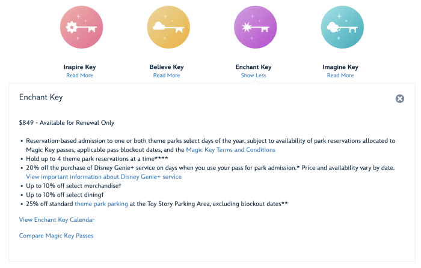
Task: Expand Read More under Believe Key
Action: click(x=167, y=76)
